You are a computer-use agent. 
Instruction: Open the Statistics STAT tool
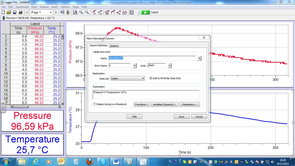[x=107, y=12]
